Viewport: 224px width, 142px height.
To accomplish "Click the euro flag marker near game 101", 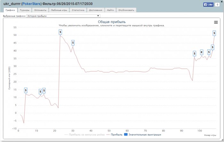I will [x=202, y=52].
